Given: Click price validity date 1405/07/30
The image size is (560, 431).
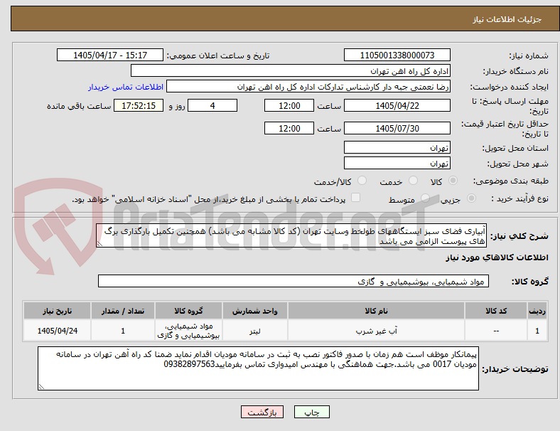Looking at the screenshot, I should pyautogui.click(x=397, y=128).
